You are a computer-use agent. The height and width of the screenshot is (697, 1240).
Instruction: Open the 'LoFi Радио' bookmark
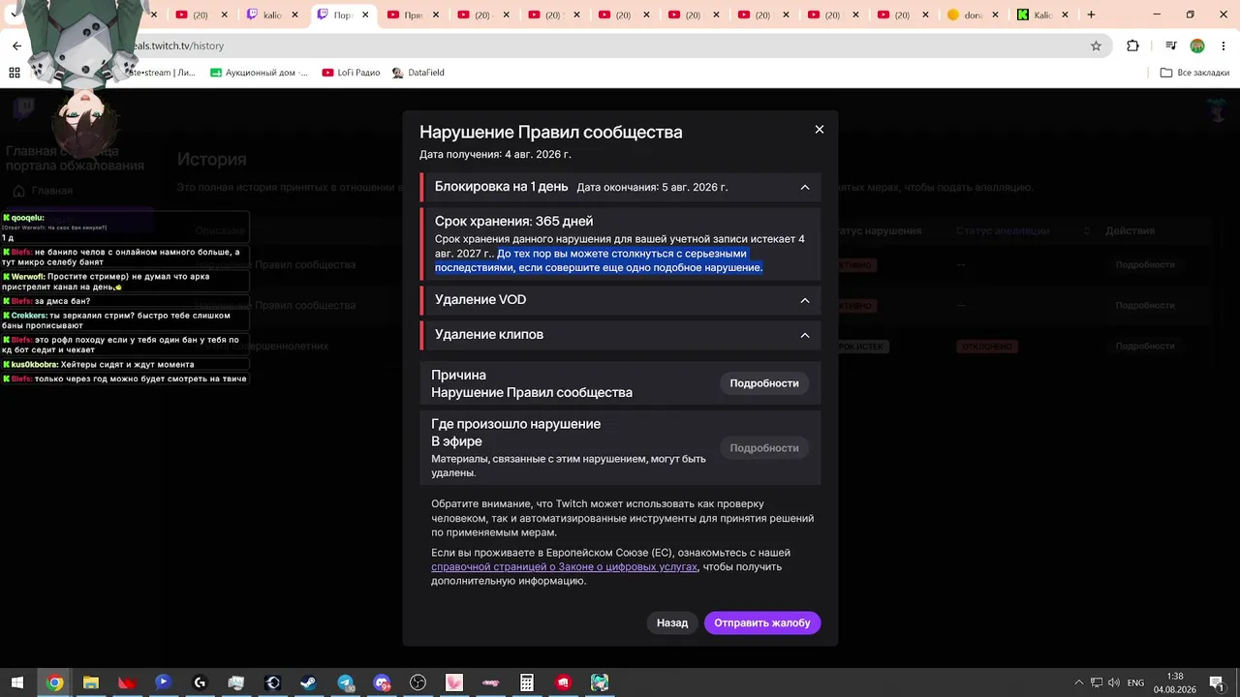click(351, 73)
